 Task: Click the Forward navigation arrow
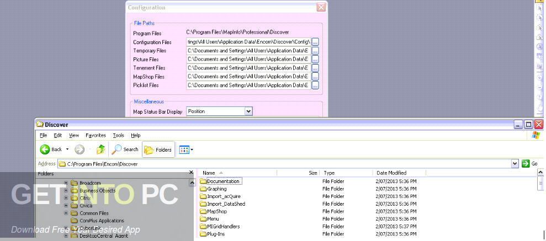click(79, 149)
